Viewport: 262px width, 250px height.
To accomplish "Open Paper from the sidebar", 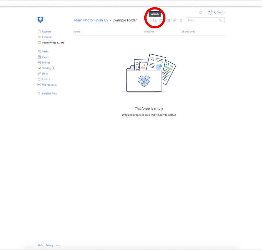I will (43, 57).
